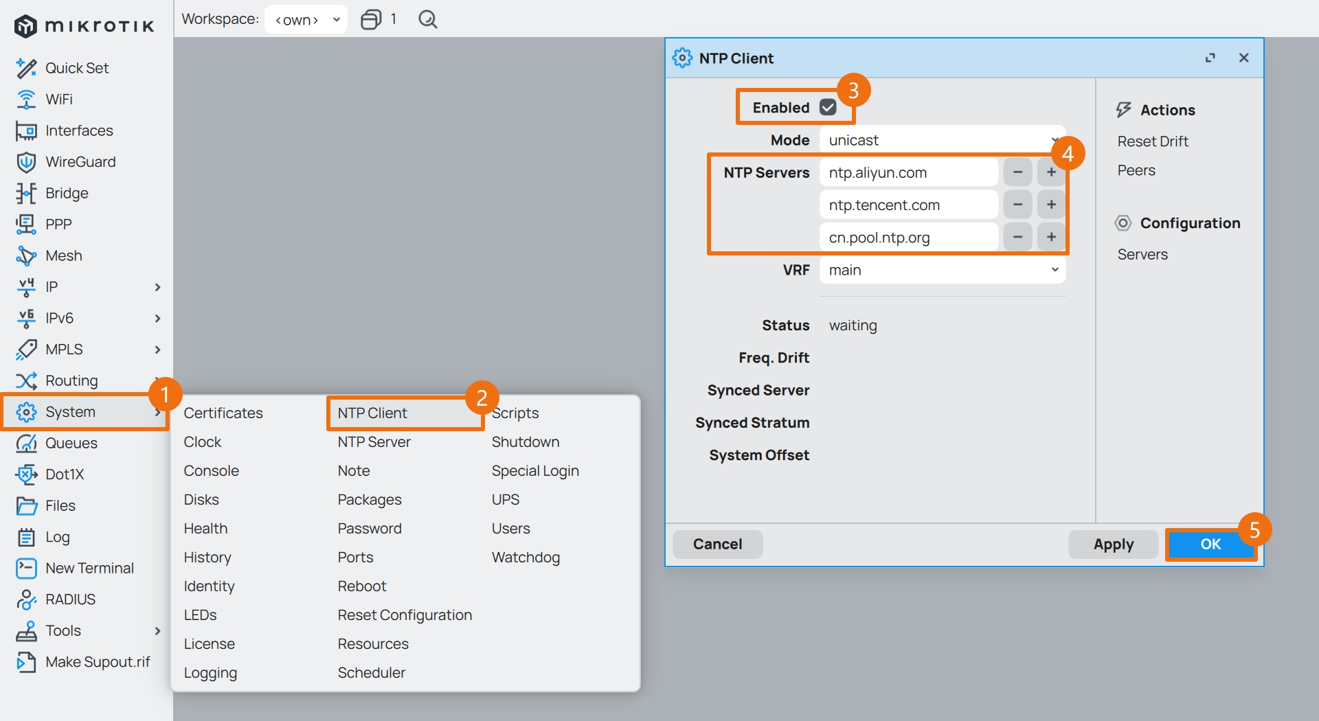1319x721 pixels.
Task: Click the Queues gauge icon
Action: click(x=26, y=443)
